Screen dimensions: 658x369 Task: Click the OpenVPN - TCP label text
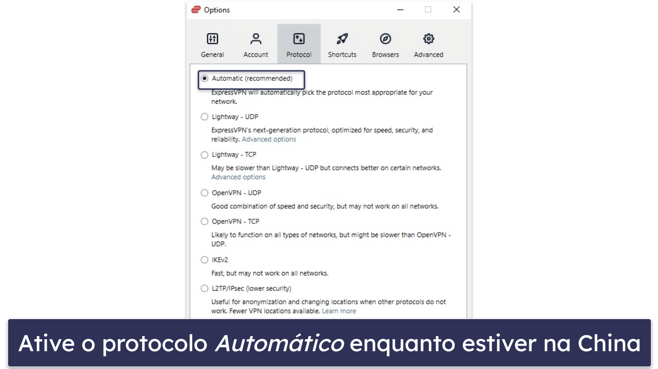[x=235, y=222]
